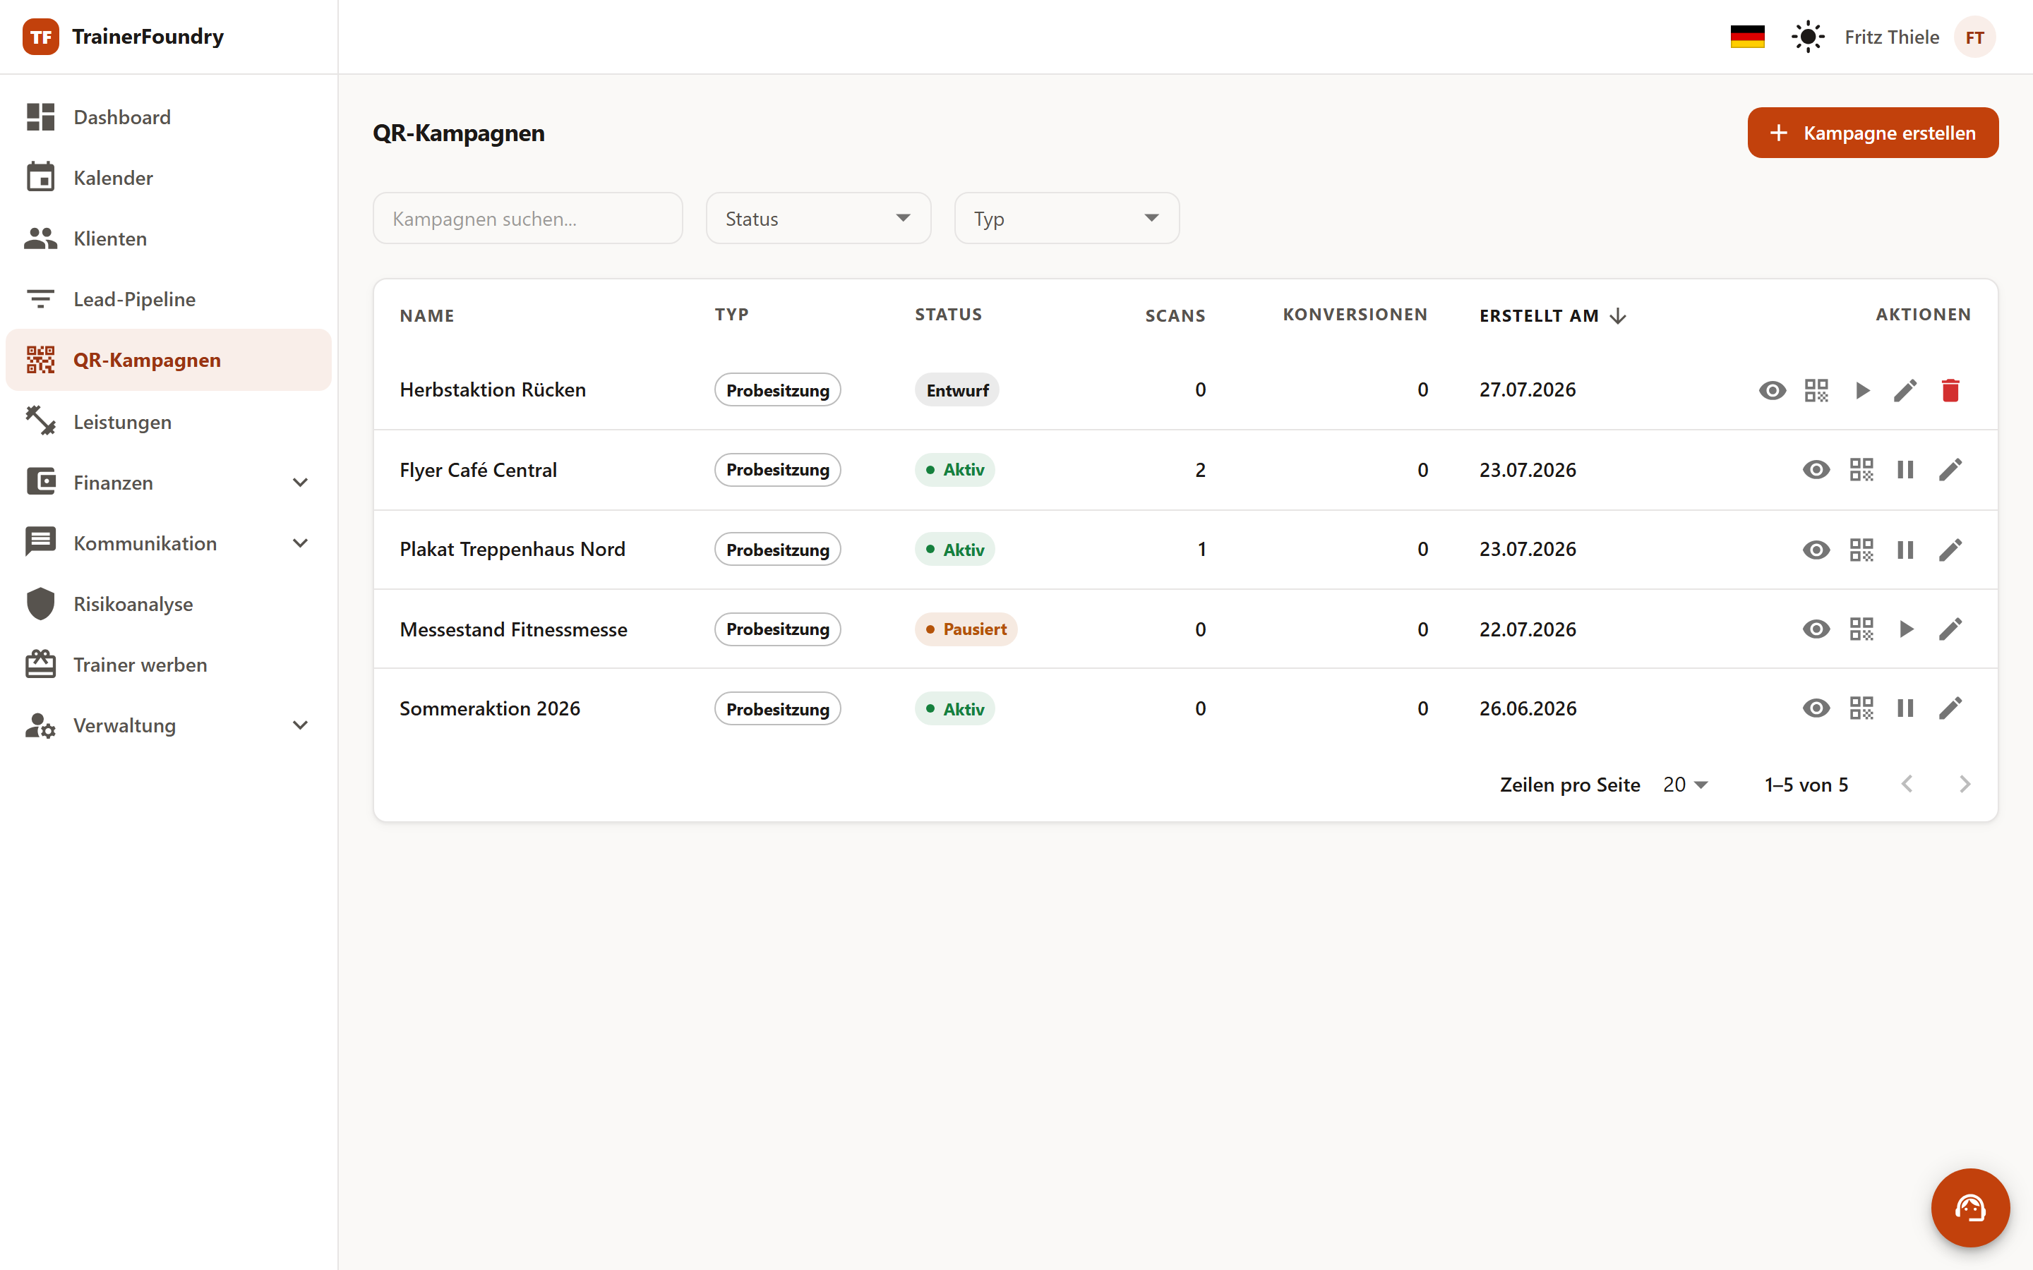Show QR code for Messestand Fitnessmesse
Viewport: 2033px width, 1270px height.
click(x=1861, y=629)
